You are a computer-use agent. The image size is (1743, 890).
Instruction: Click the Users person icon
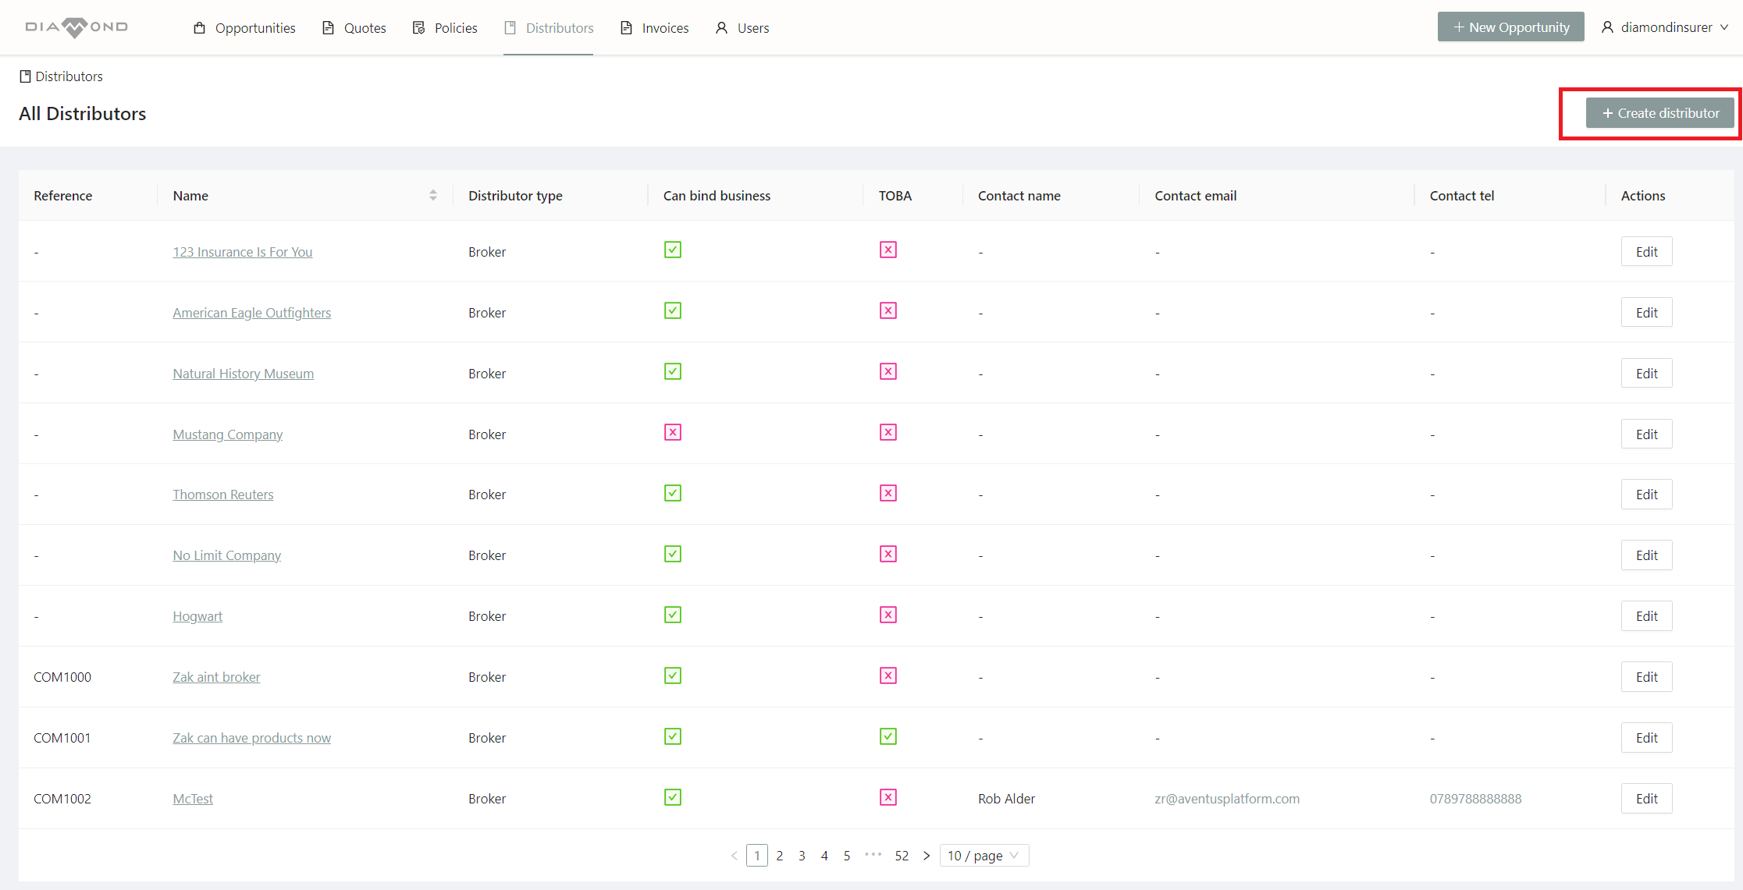click(721, 28)
